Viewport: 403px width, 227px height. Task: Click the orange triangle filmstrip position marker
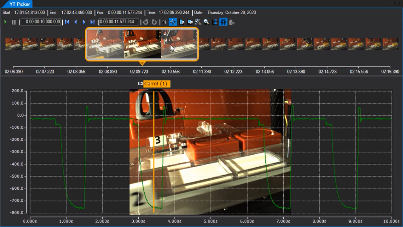(x=142, y=63)
